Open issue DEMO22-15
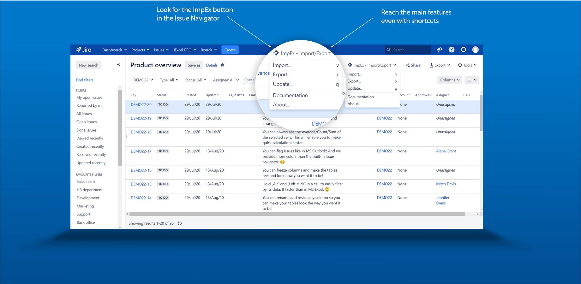 pos(141,184)
